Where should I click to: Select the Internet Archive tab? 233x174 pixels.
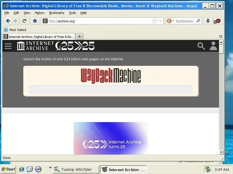tap(39, 37)
